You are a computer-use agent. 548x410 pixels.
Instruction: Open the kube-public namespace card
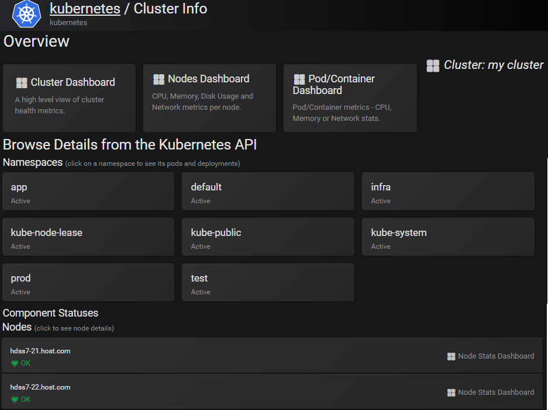pyautogui.click(x=268, y=237)
